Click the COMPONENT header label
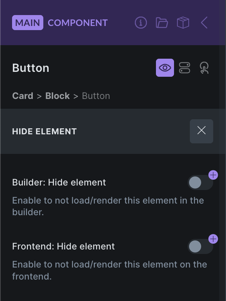Viewport: 226px width, 301px height. pos(78,23)
